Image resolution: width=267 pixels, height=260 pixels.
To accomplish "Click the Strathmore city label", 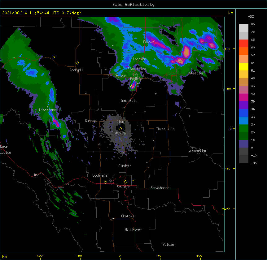I will 160,188.
